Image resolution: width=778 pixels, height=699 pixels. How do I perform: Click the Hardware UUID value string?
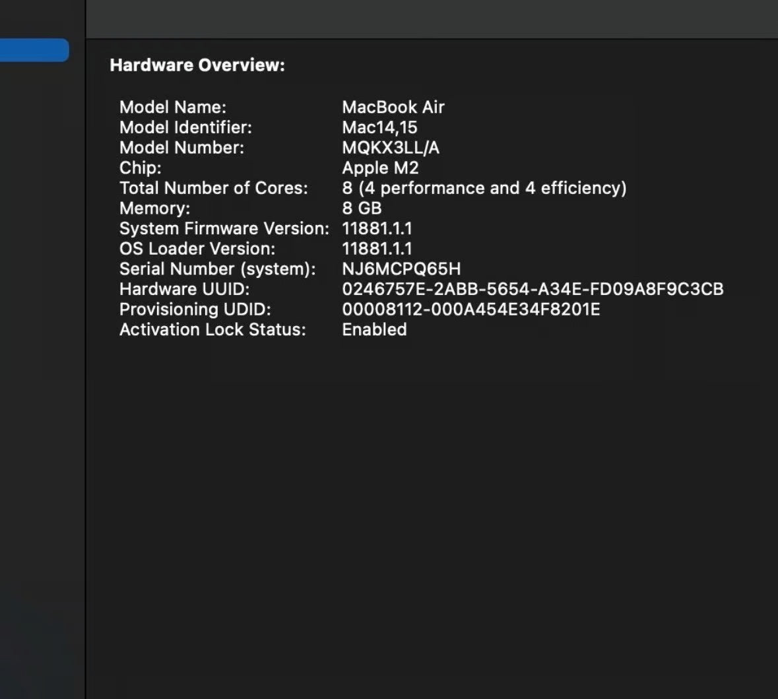click(533, 289)
